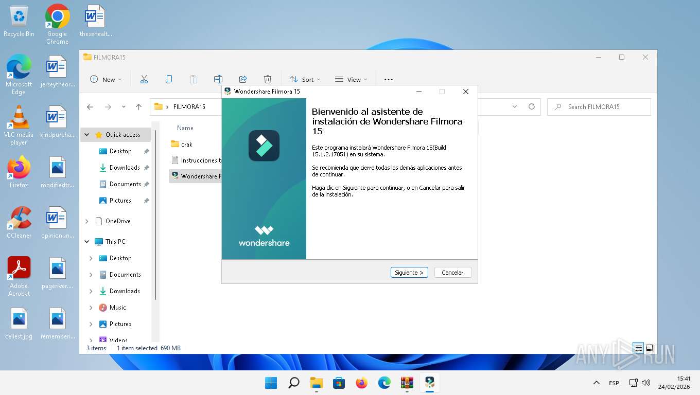Open Desktop under Quick access
Screen dimensions: 700x395
click(x=120, y=151)
